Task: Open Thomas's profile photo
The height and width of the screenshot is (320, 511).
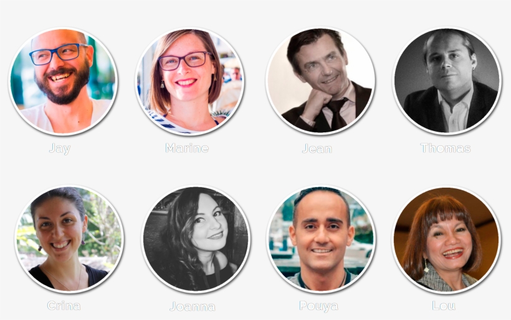Action: (x=446, y=81)
